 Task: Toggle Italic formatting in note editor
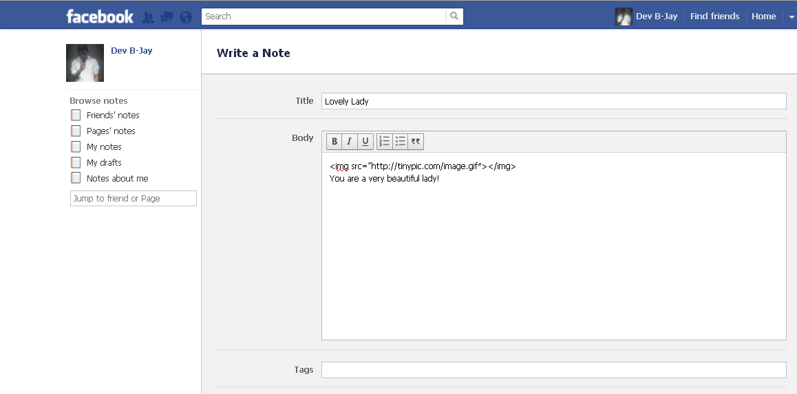(x=350, y=142)
